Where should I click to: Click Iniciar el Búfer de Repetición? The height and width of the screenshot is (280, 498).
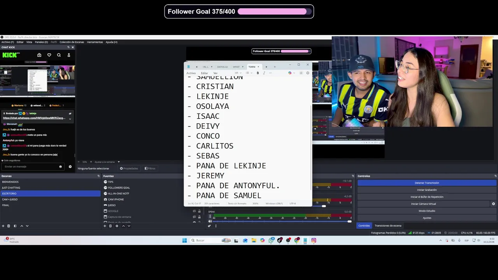(427, 197)
